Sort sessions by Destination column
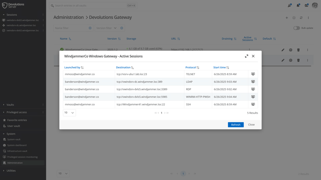Screen dimensions: 321x180 click(125, 67)
